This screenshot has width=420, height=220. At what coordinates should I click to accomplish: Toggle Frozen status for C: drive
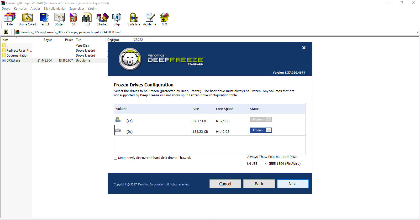click(x=261, y=119)
